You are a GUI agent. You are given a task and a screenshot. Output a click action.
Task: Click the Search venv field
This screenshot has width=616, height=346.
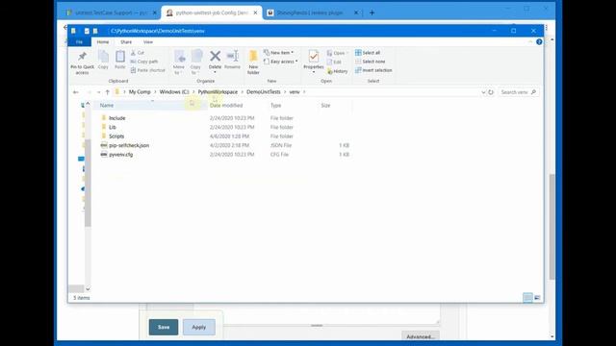[x=518, y=92]
